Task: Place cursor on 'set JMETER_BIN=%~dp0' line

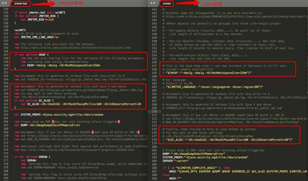Action: coord(37,20)
